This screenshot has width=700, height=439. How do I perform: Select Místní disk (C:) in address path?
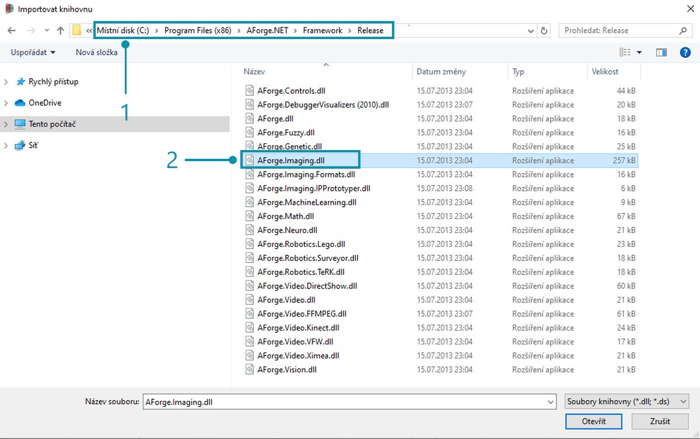(122, 30)
